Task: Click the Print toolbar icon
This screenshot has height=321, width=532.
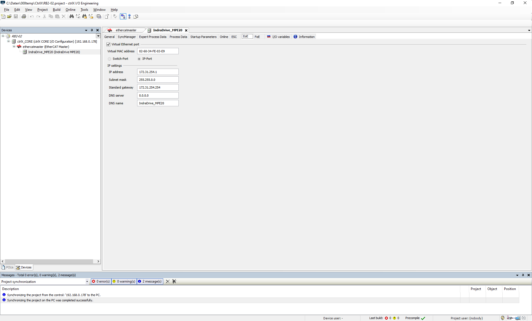Action: click(24, 17)
